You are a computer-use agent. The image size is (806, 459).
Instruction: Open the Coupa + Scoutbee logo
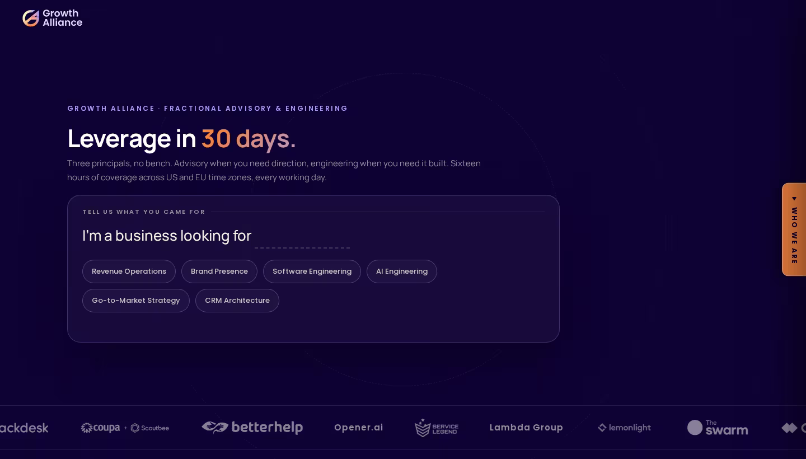pyautogui.click(x=125, y=428)
